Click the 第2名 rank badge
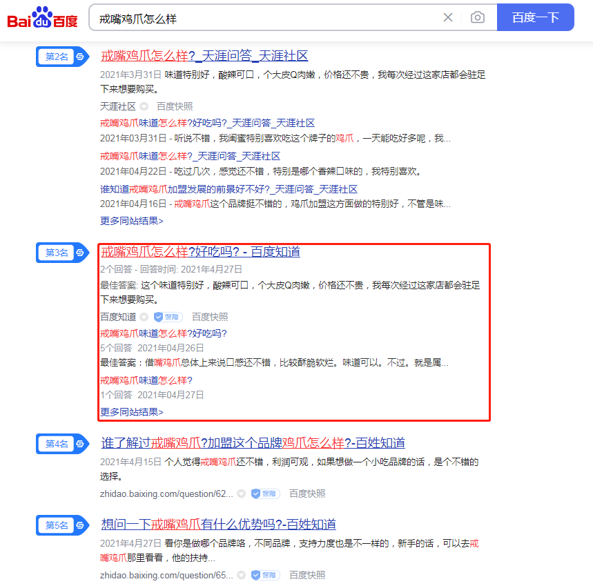 point(57,57)
